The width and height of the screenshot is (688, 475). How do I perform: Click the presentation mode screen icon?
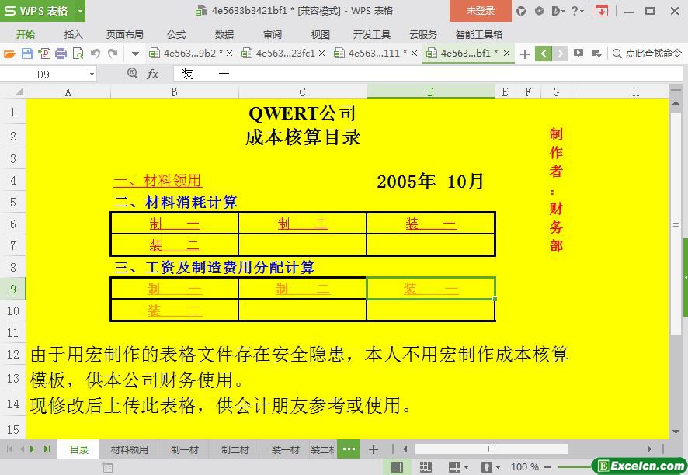pos(579,54)
